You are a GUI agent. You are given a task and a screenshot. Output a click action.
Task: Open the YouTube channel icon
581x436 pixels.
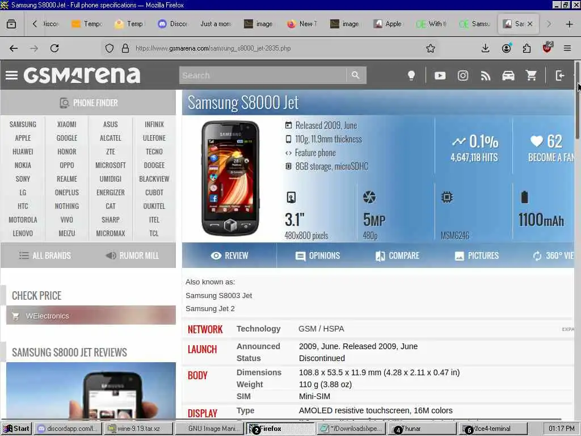pyautogui.click(x=440, y=76)
